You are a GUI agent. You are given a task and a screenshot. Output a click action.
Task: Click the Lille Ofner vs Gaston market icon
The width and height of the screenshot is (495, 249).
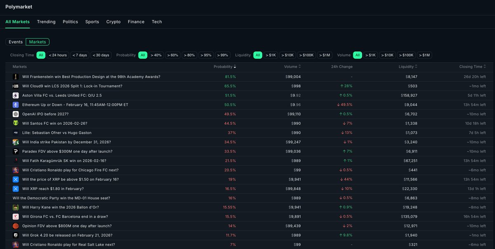pyautogui.click(x=16, y=133)
